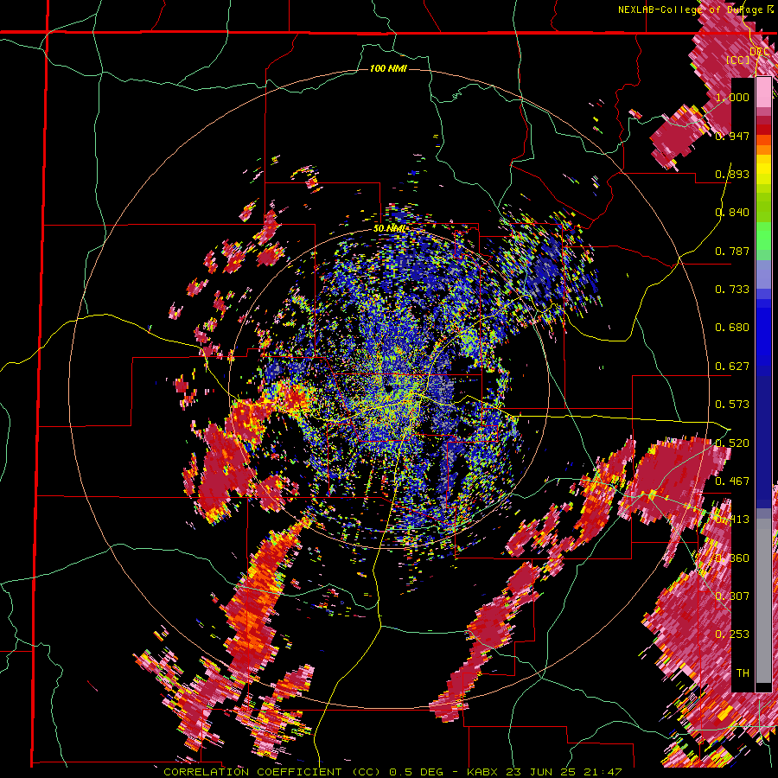Click the 0.627 color bar value
This screenshot has height=778, width=778.
pyautogui.click(x=732, y=367)
